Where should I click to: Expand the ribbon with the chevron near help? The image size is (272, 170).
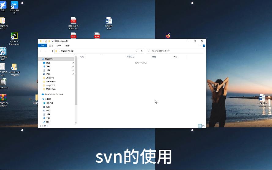click(x=200, y=46)
